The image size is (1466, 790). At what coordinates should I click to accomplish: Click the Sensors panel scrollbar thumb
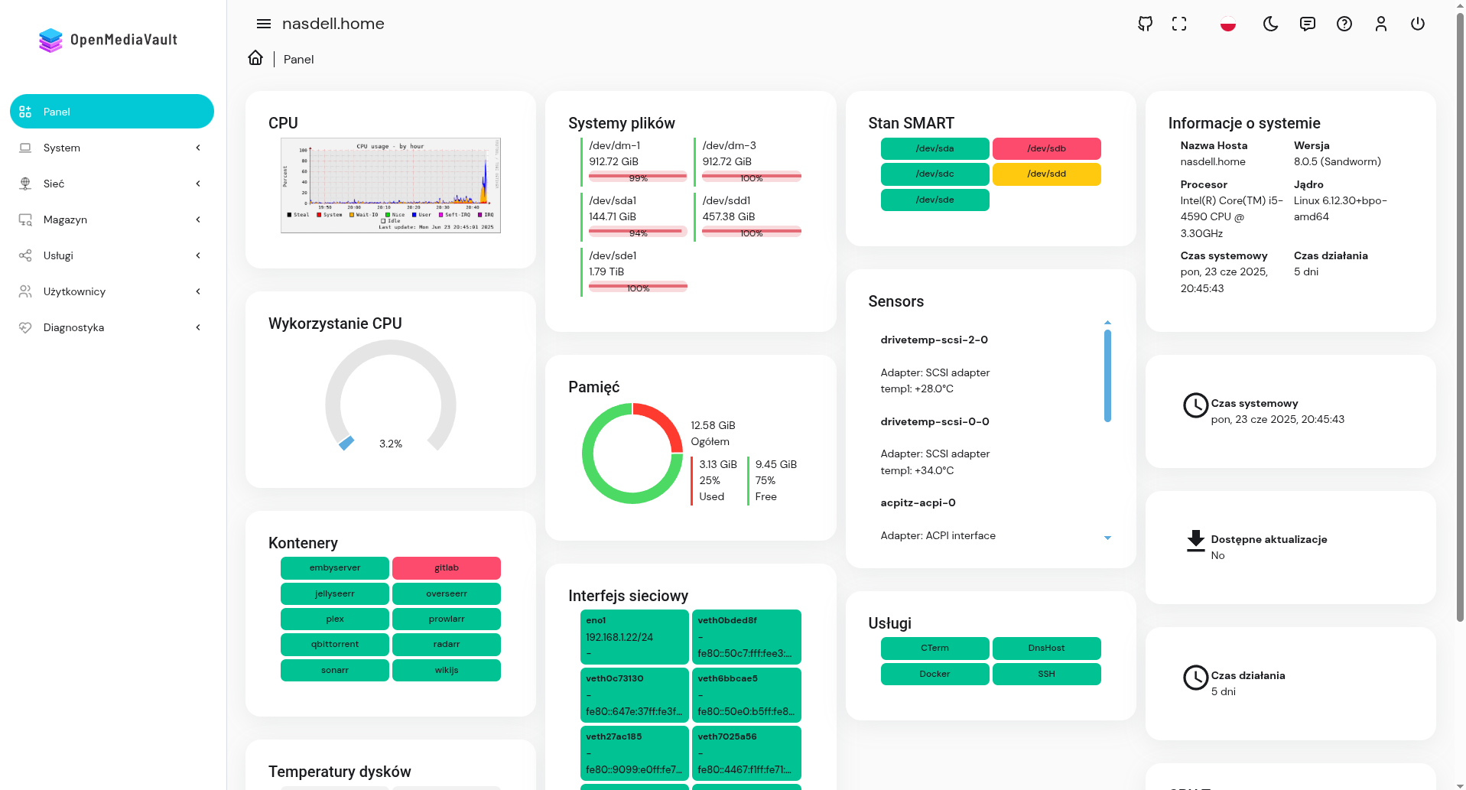(1107, 375)
